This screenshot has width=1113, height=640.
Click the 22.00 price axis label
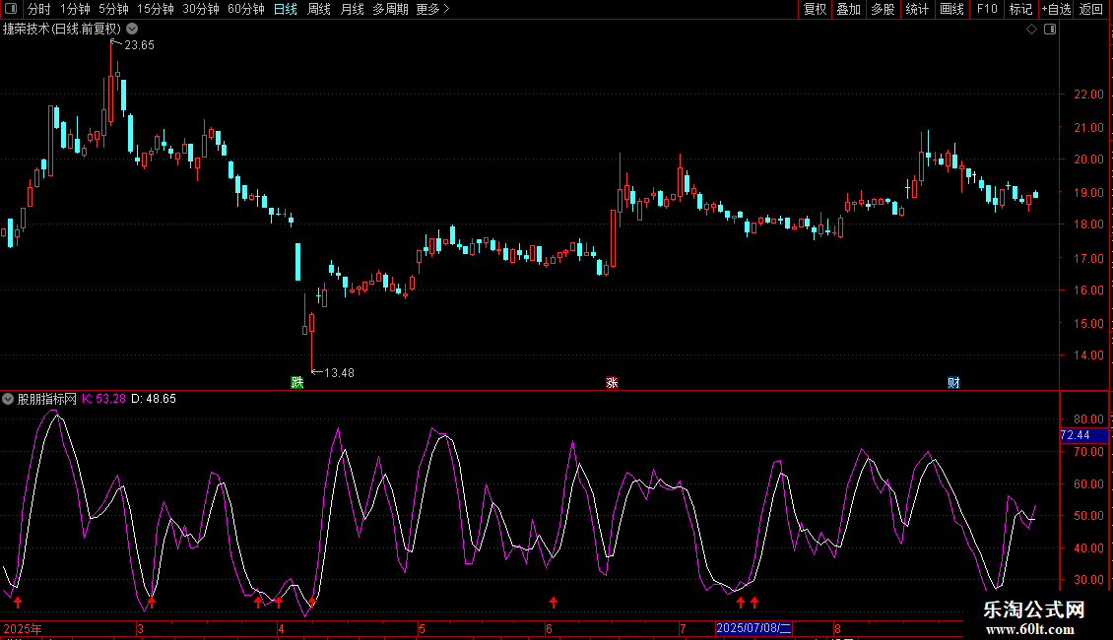click(1088, 95)
